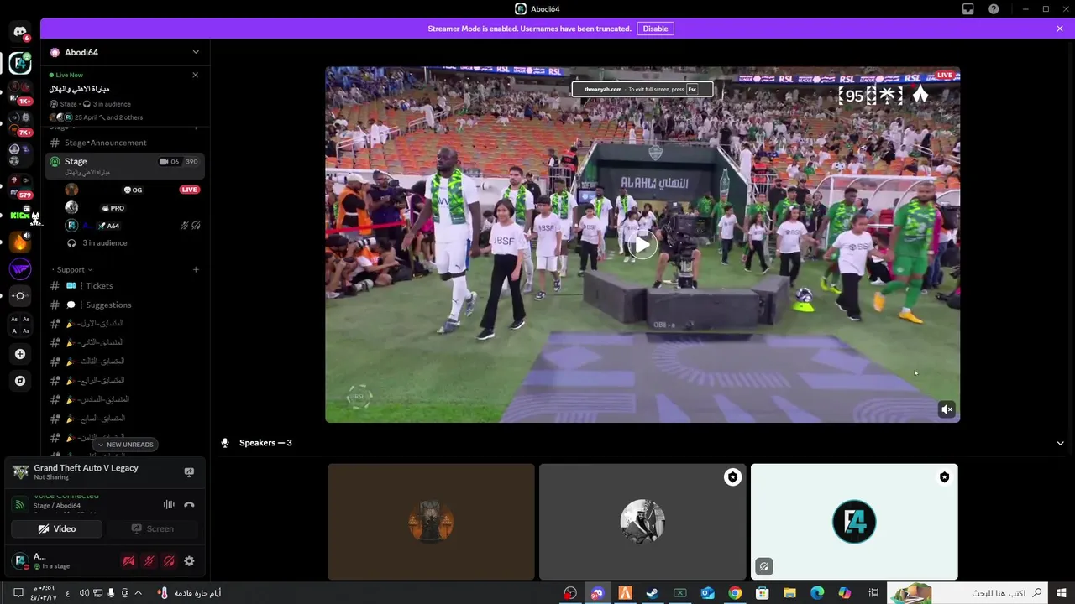Screen dimensions: 1075x604
Task: Open File Explorer from the taskbar
Action: (x=789, y=593)
